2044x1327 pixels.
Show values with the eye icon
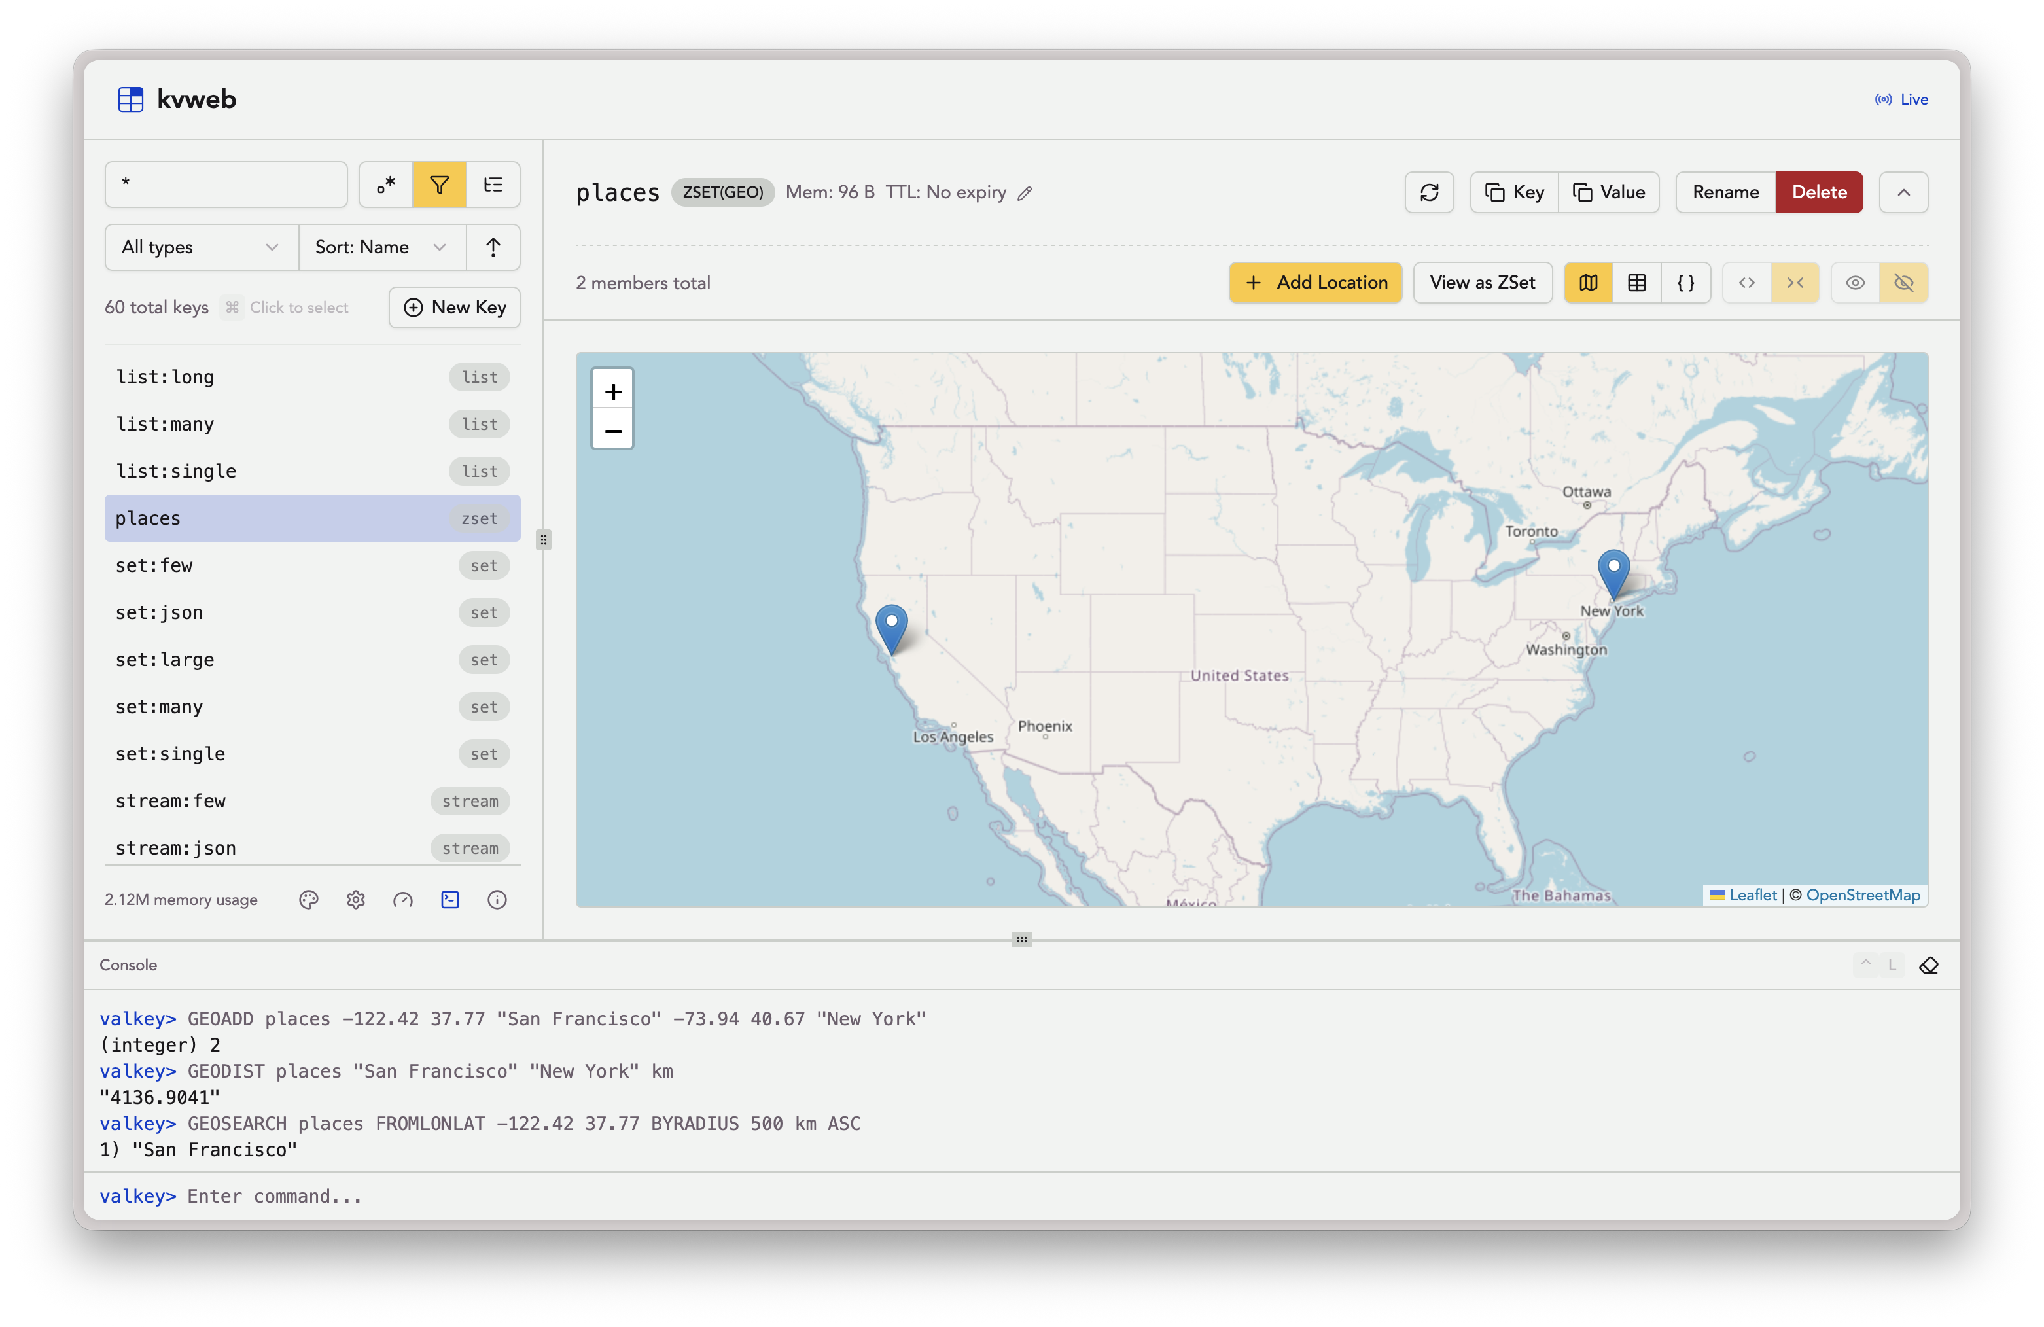pos(1855,283)
